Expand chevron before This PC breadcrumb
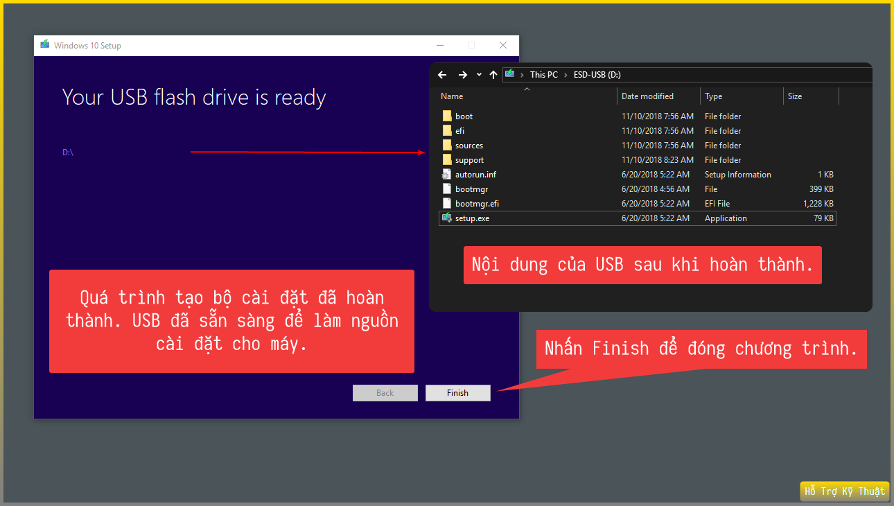 pos(523,75)
